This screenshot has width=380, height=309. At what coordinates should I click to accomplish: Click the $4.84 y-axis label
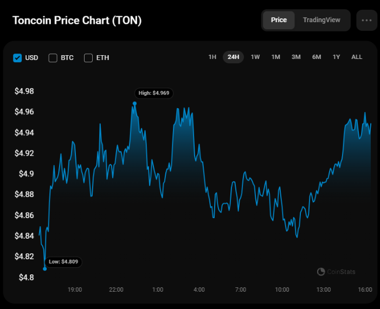click(x=24, y=236)
